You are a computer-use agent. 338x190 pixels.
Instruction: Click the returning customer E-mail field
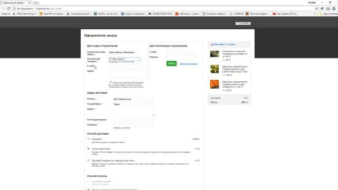182,52
